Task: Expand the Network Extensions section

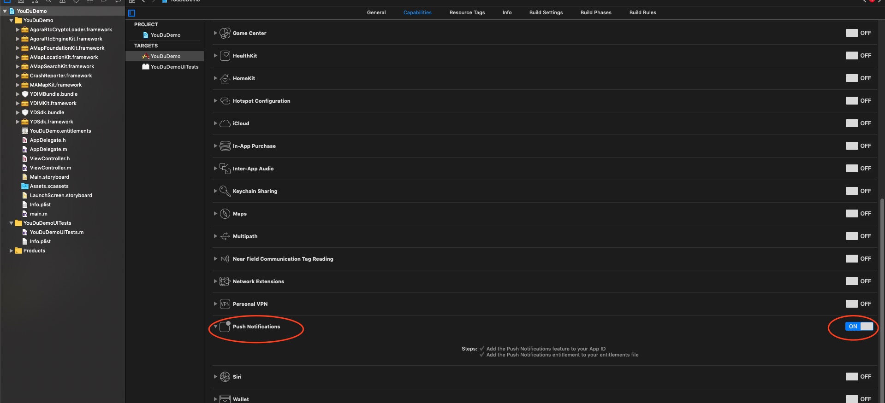Action: [215, 281]
